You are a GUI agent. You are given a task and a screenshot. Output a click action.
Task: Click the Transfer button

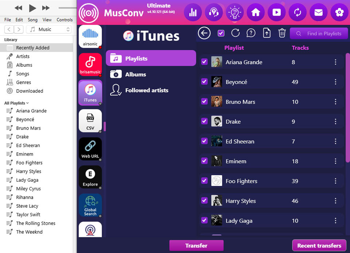tap(197, 245)
